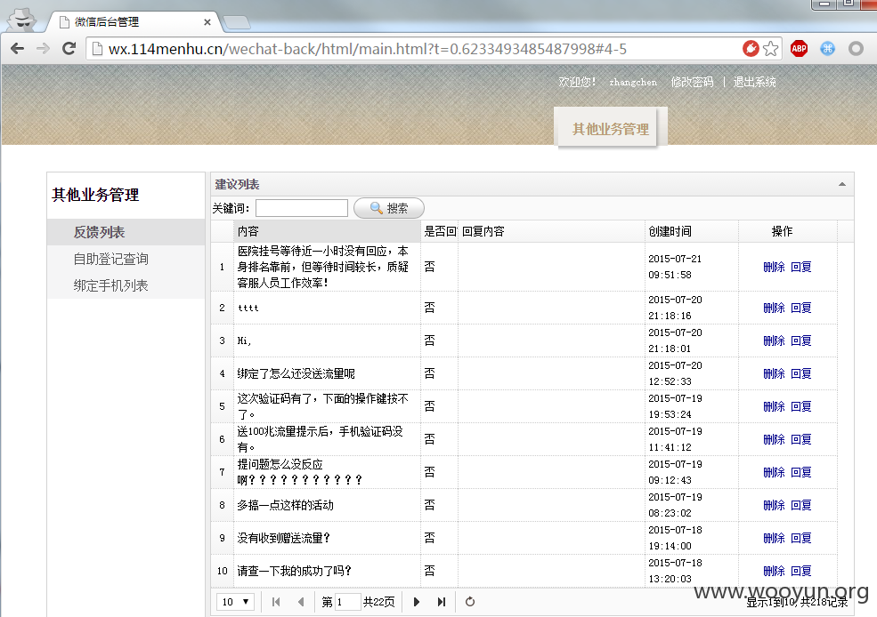Reply to the 没有收到赠送流量 row
Viewport: 877px width, 617px height.
[x=801, y=538]
